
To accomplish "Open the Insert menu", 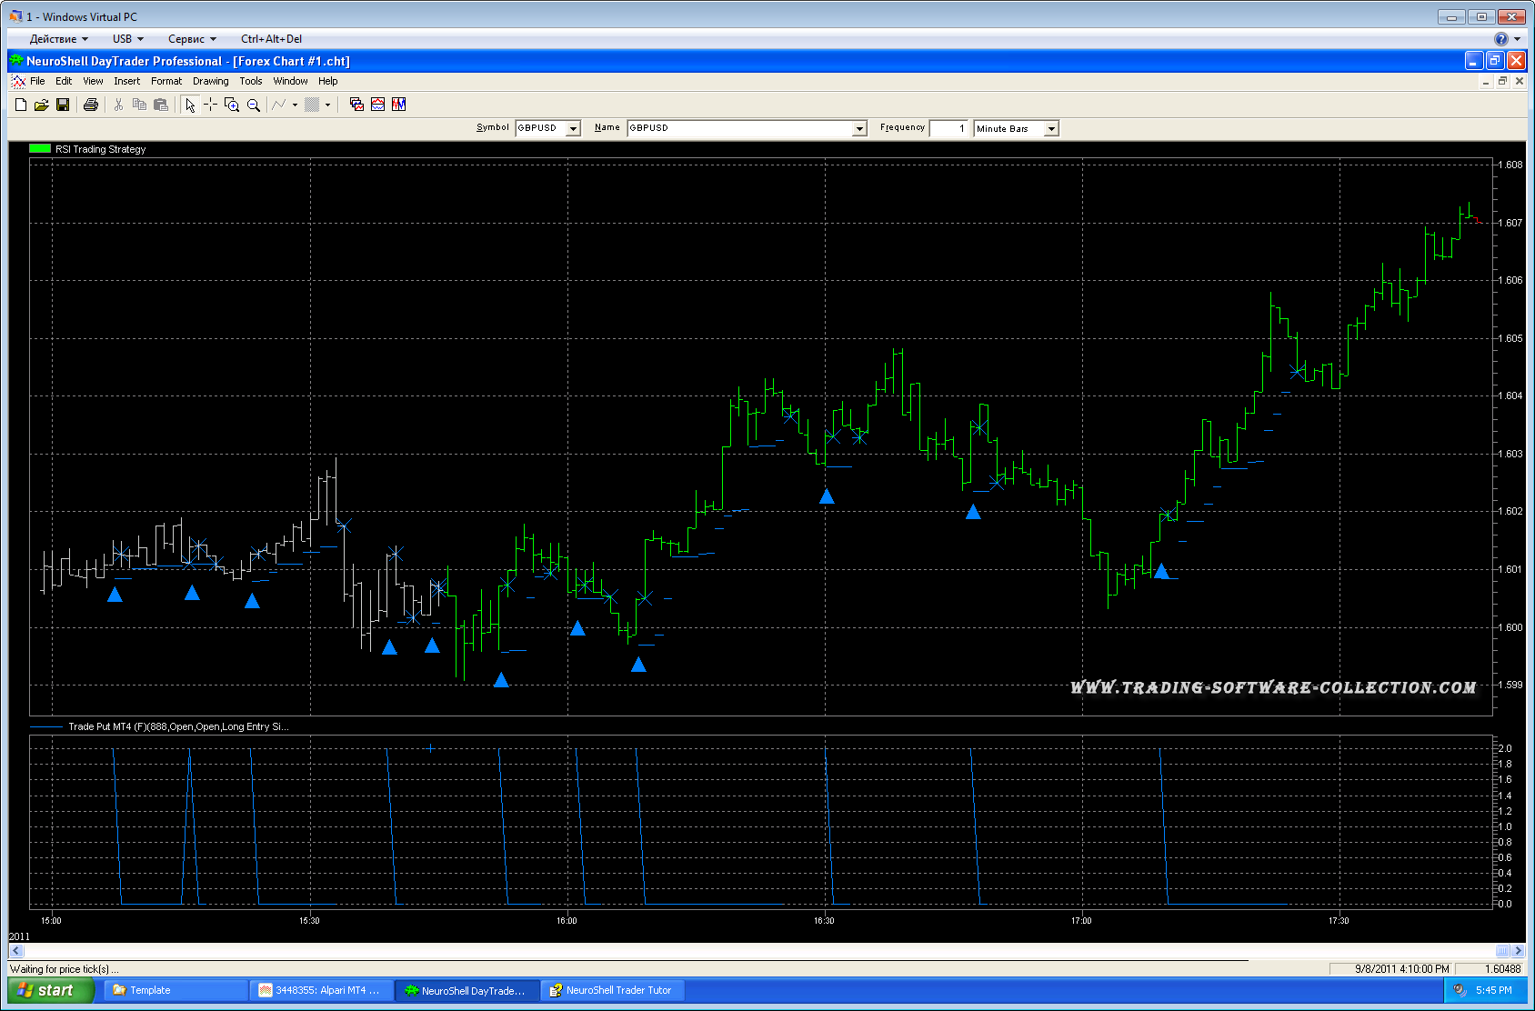I will coord(126,81).
